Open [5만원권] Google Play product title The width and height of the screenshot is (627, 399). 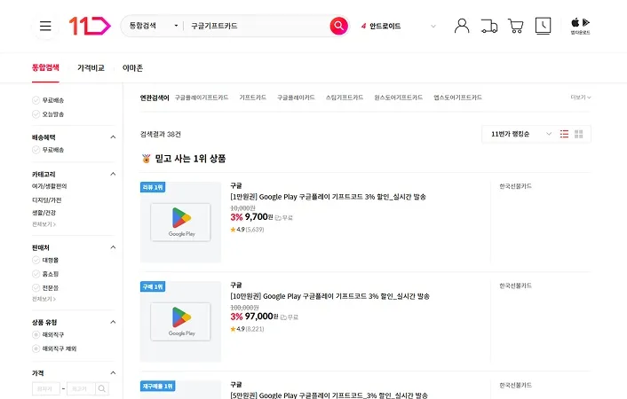pyautogui.click(x=329, y=395)
